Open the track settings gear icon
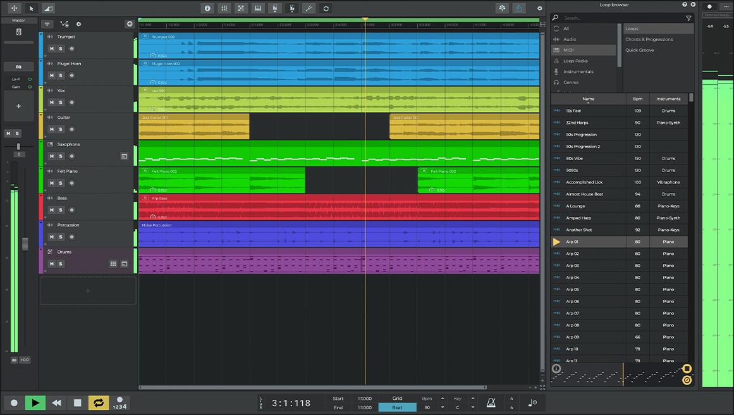Image resolution: width=734 pixels, height=415 pixels. click(x=78, y=24)
